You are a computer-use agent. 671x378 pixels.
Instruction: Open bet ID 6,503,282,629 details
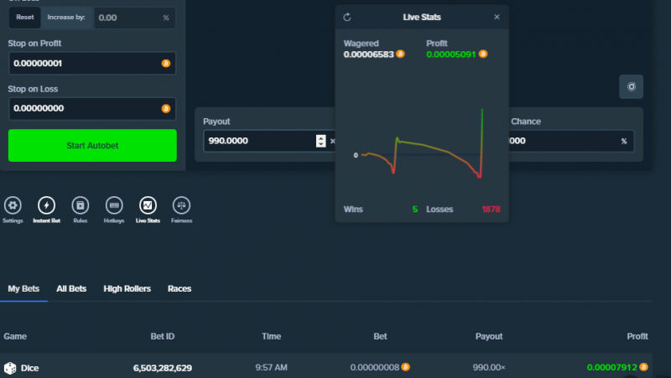(x=163, y=368)
